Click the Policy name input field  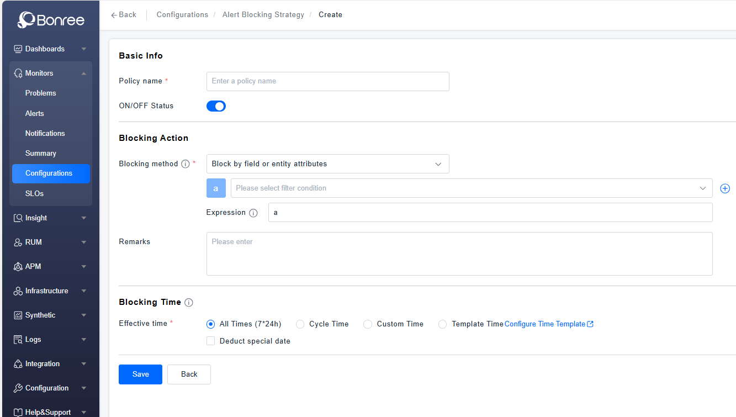[x=327, y=81]
